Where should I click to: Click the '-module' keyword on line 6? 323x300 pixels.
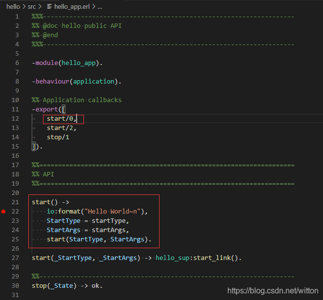(45, 63)
